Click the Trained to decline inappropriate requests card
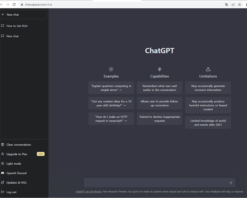Screen dimensions: 247x198 (x=159, y=119)
